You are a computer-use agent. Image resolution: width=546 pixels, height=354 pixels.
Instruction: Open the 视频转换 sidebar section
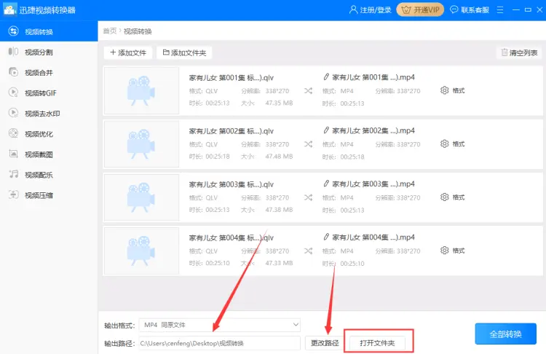coord(49,31)
